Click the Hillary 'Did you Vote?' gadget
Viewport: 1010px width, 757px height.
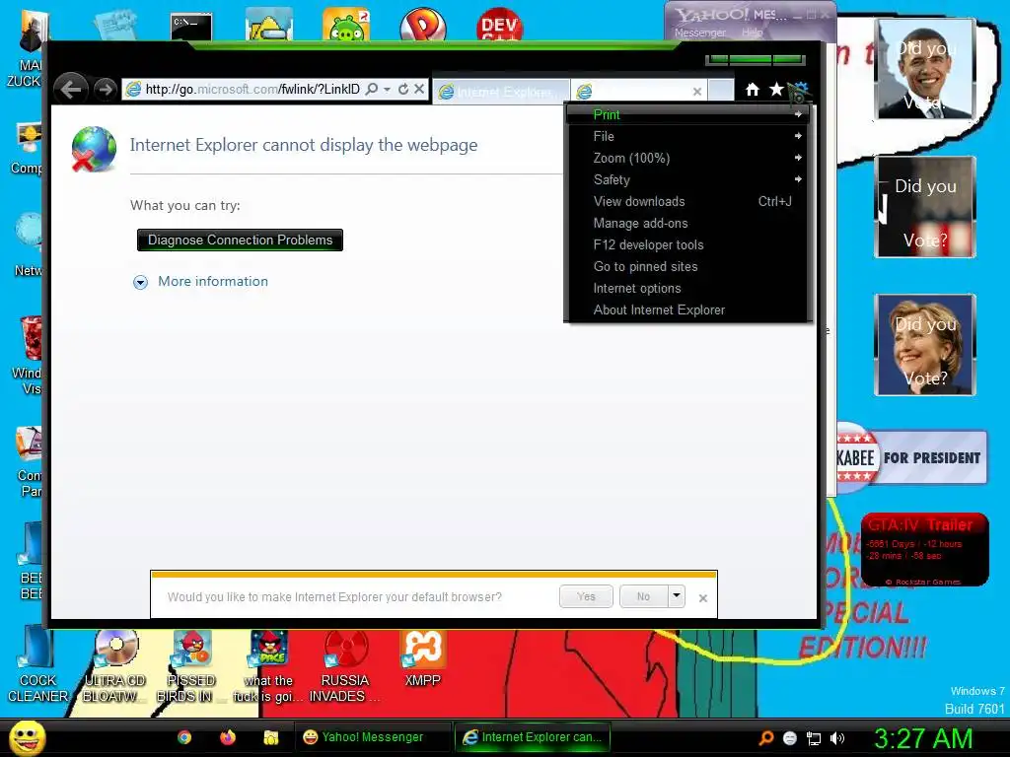click(925, 344)
